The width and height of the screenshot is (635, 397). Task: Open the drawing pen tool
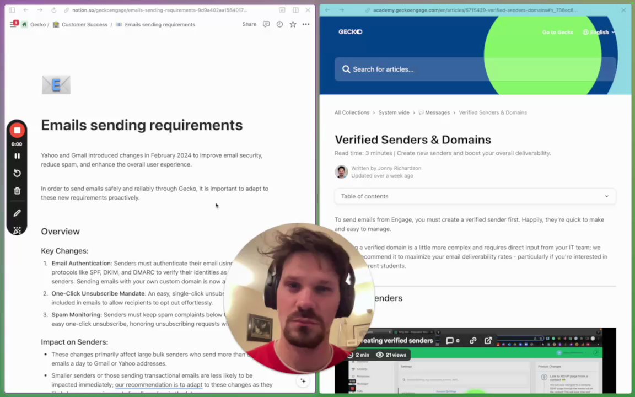click(17, 213)
